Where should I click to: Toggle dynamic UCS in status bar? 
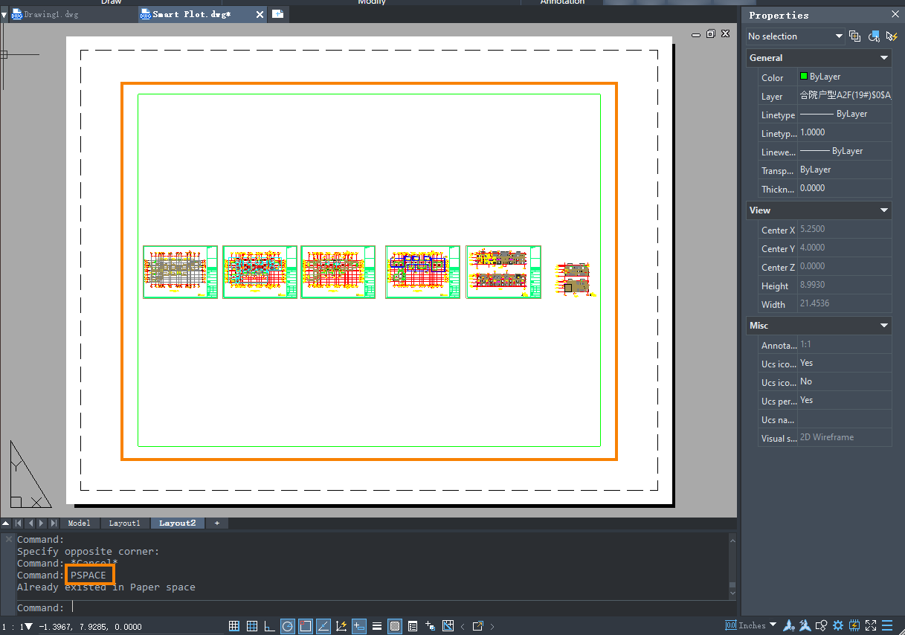pos(341,626)
